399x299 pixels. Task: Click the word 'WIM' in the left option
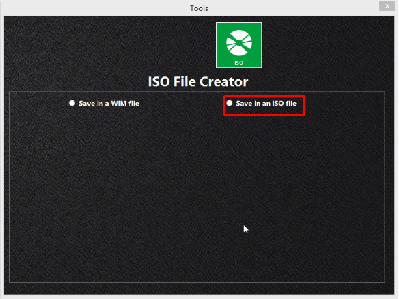click(x=119, y=104)
